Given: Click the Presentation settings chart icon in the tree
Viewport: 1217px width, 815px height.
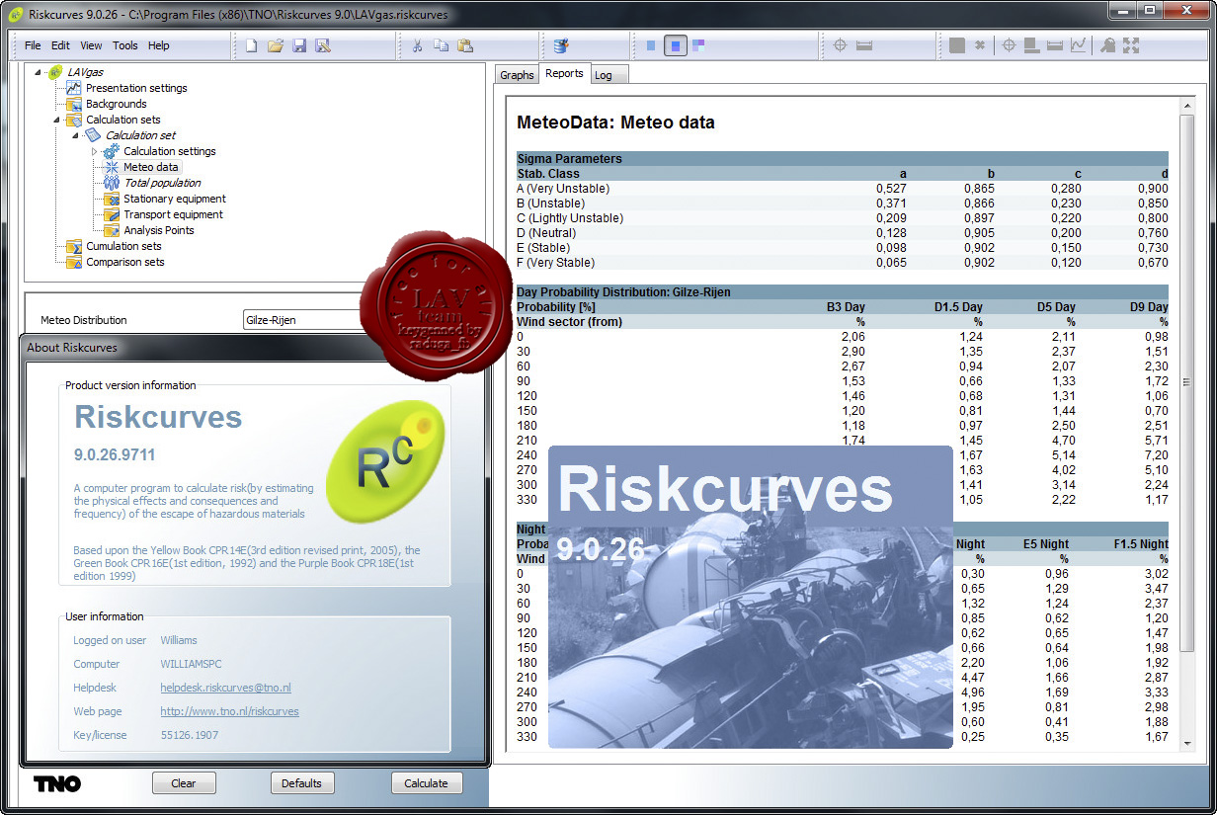Looking at the screenshot, I should click(73, 88).
